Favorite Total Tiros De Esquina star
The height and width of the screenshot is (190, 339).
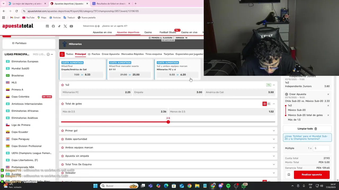click(63, 164)
